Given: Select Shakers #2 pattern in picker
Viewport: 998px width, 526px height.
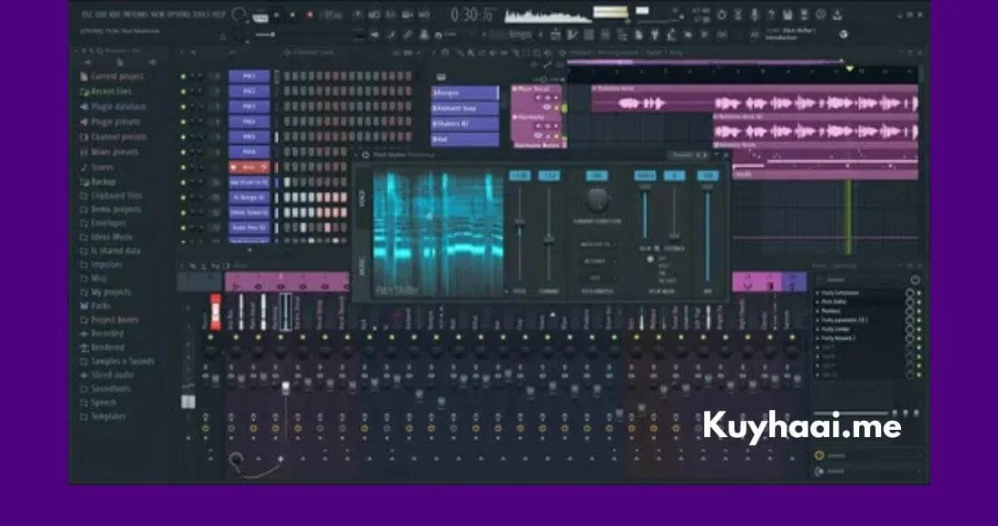Looking at the screenshot, I should pos(465,124).
